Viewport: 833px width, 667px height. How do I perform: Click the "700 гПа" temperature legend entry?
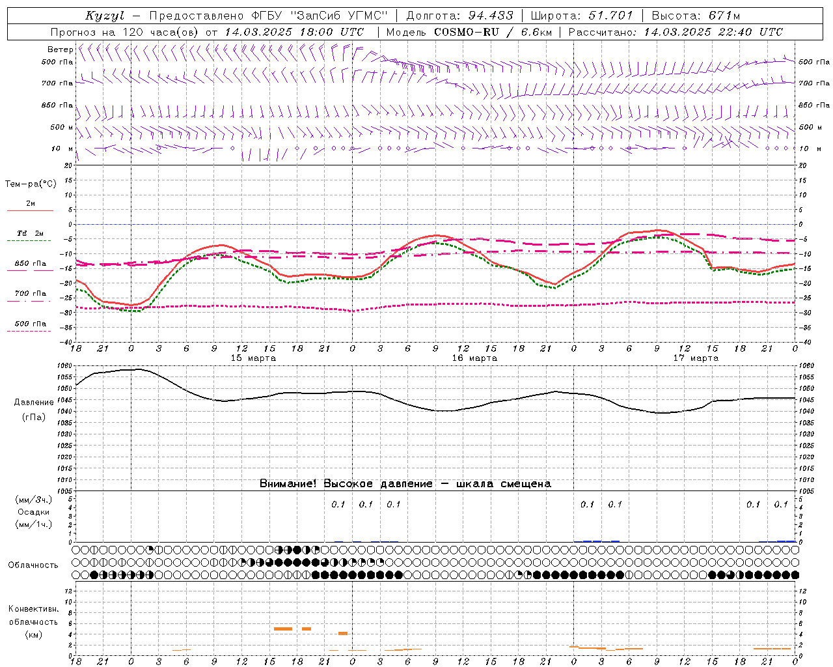pyautogui.click(x=31, y=294)
